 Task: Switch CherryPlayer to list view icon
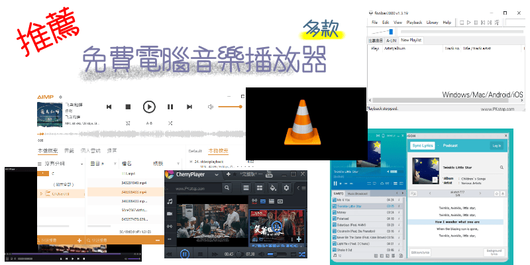click(246, 187)
